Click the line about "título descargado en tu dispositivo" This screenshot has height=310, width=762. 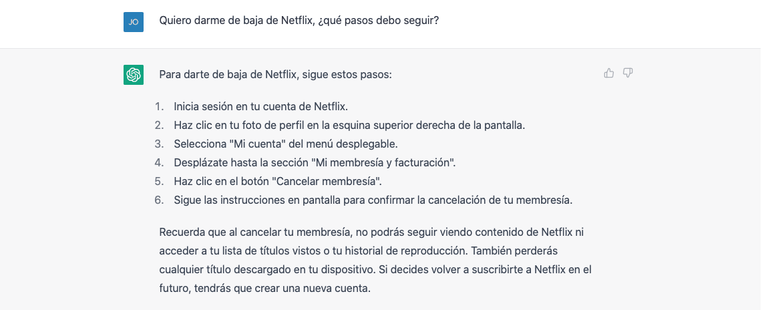point(375,270)
